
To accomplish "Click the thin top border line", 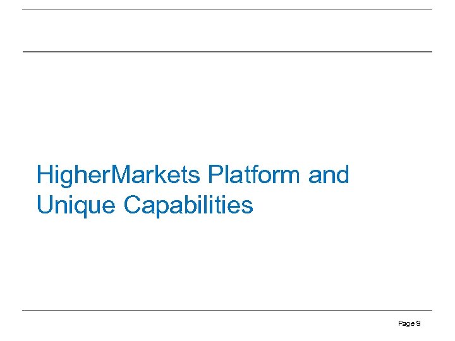I will pyautogui.click(x=227, y=9).
